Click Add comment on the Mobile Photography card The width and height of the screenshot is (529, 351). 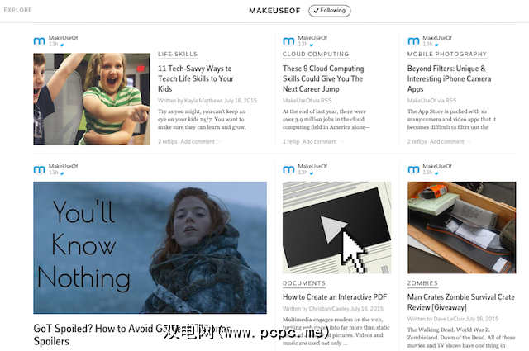(x=447, y=141)
